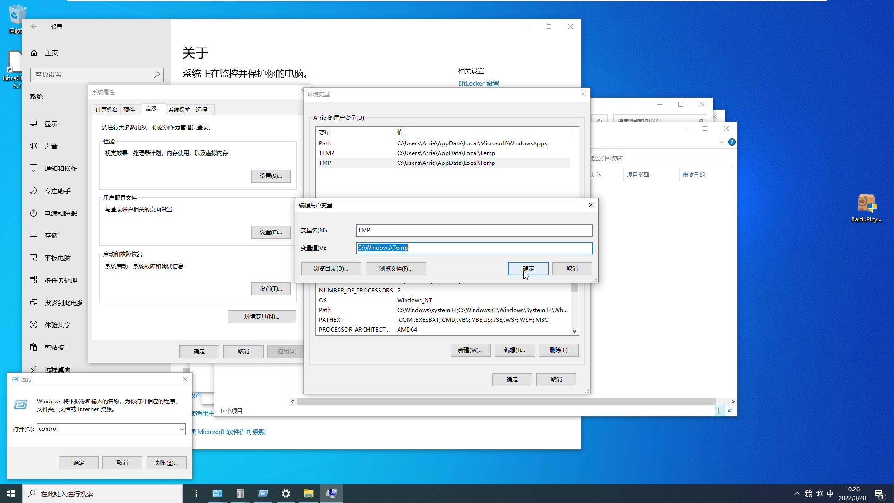This screenshot has height=503, width=894.
Task: Open the Power and Sleep icon in the sidebar
Action: (34, 213)
